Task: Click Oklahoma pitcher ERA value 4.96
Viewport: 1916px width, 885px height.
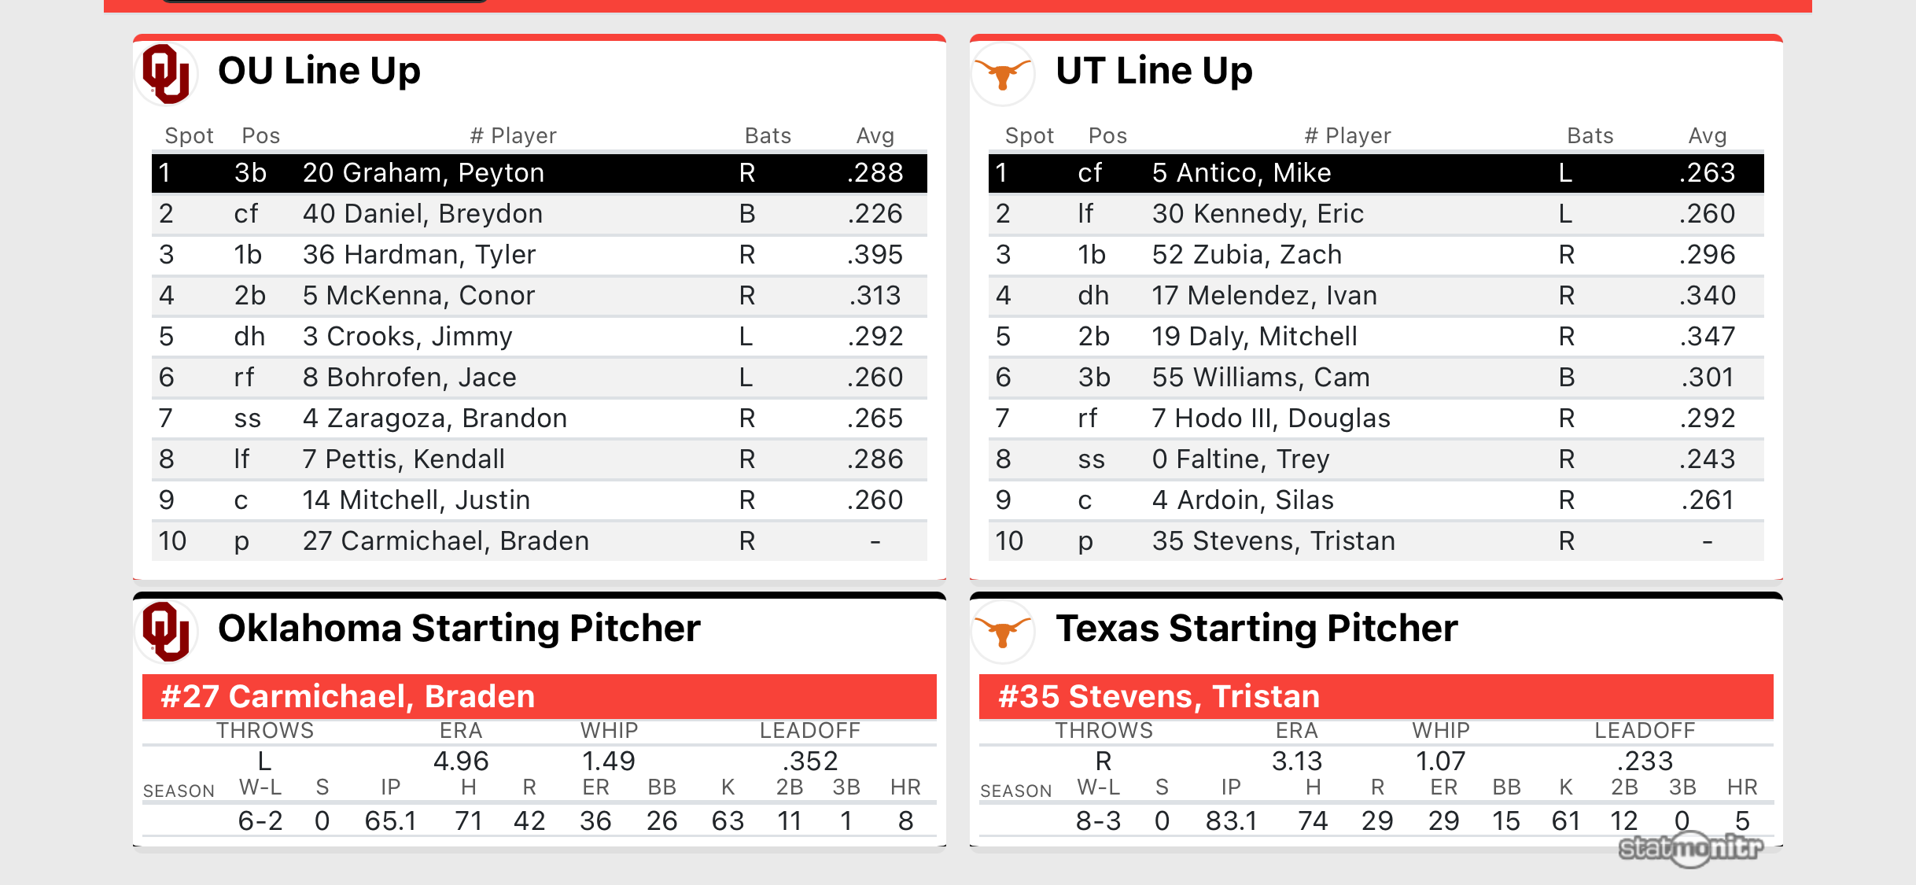Action: tap(461, 761)
